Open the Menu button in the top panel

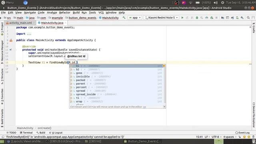coord(8,3)
